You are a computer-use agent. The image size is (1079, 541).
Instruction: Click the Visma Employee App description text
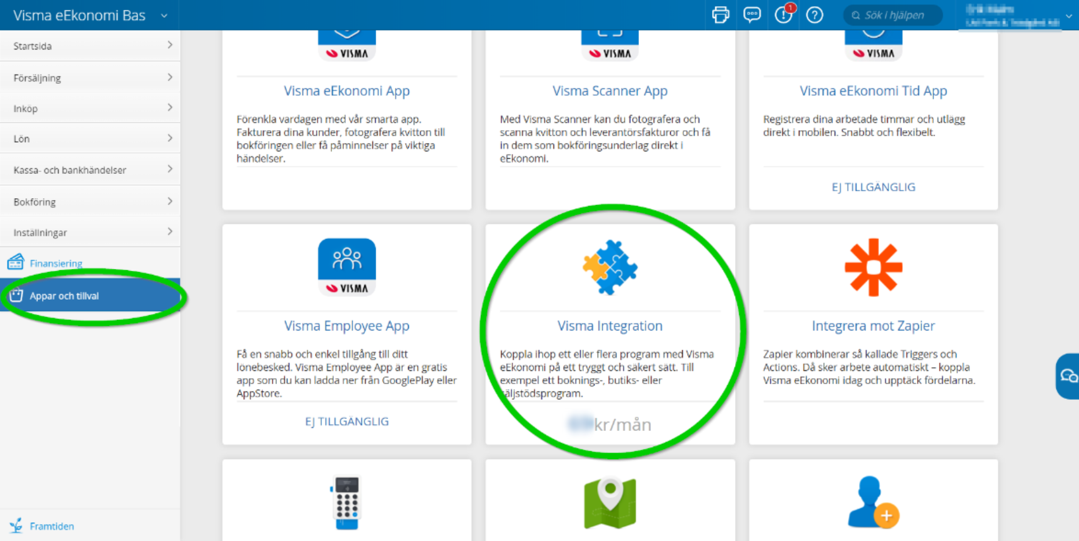coord(347,373)
